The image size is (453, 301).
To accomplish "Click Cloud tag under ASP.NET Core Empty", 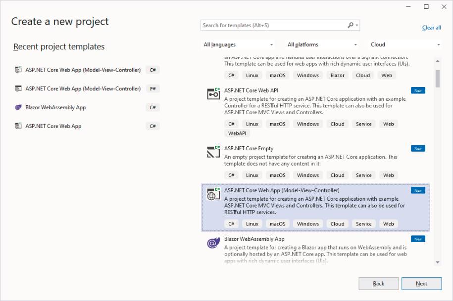I will 338,175.
